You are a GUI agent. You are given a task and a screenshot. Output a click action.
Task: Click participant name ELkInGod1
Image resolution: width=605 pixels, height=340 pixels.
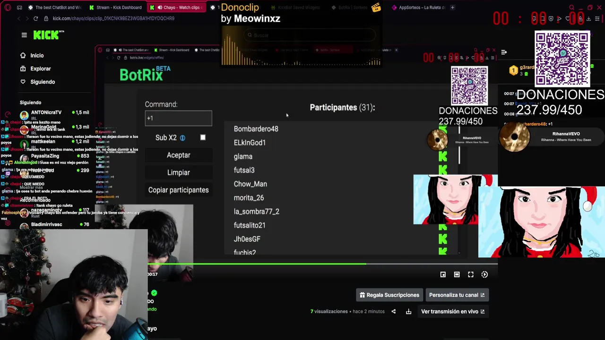pos(250,143)
